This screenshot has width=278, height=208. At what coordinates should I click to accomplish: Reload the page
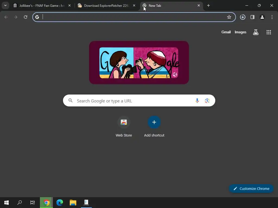pos(26,17)
